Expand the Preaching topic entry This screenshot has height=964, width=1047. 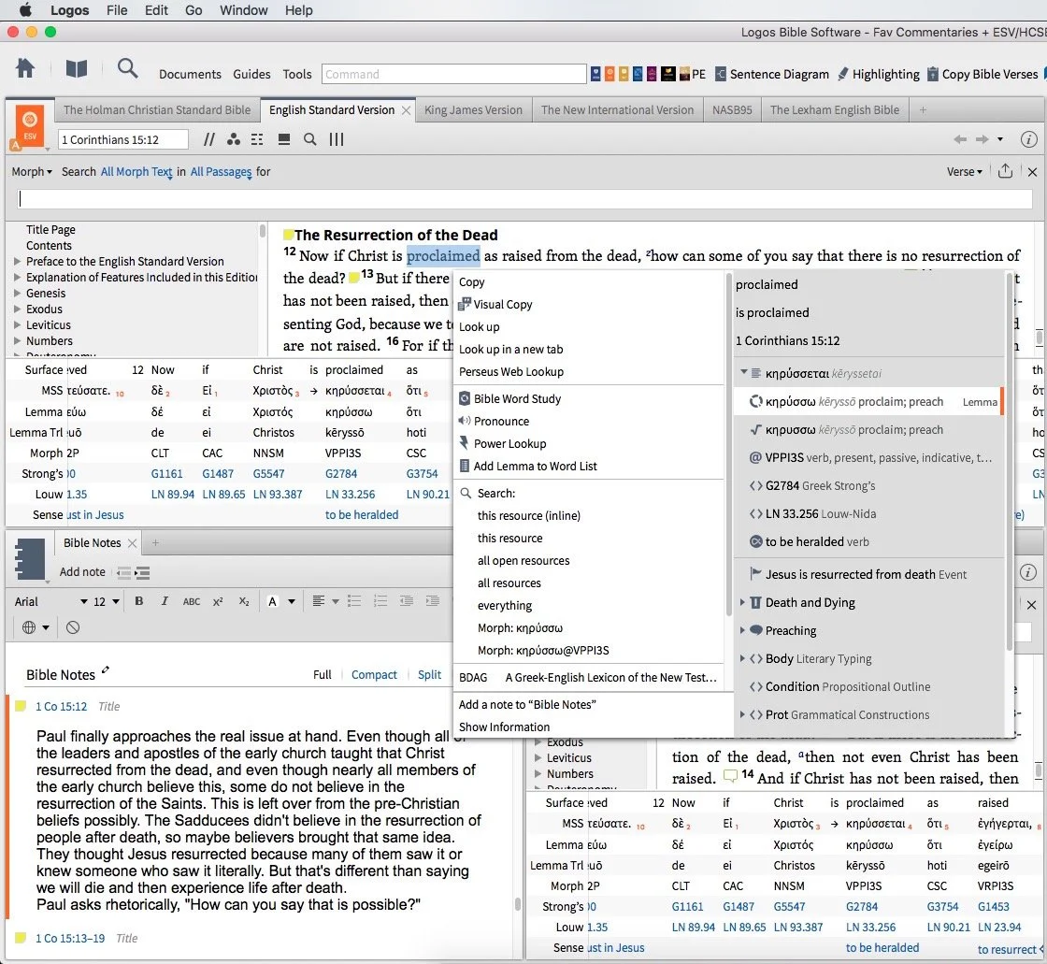742,630
